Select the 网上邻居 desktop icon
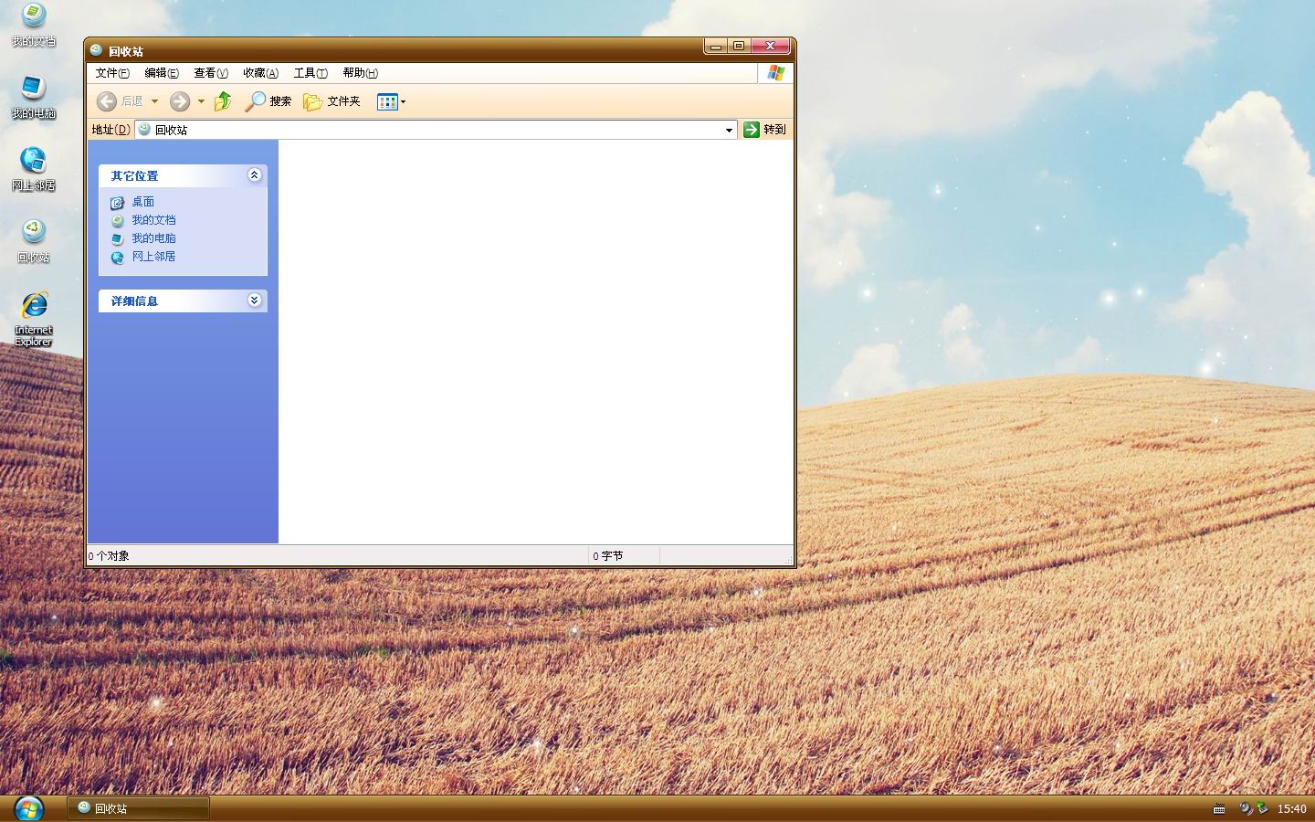 (34, 169)
